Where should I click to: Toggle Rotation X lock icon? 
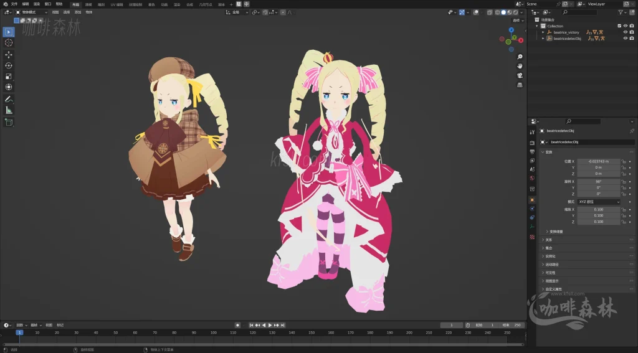(x=623, y=181)
